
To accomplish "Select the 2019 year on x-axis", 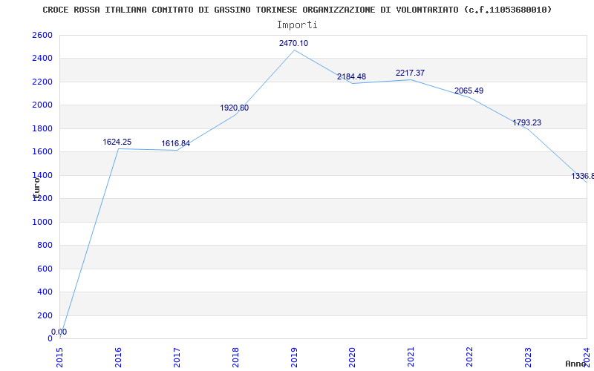I will tap(294, 356).
